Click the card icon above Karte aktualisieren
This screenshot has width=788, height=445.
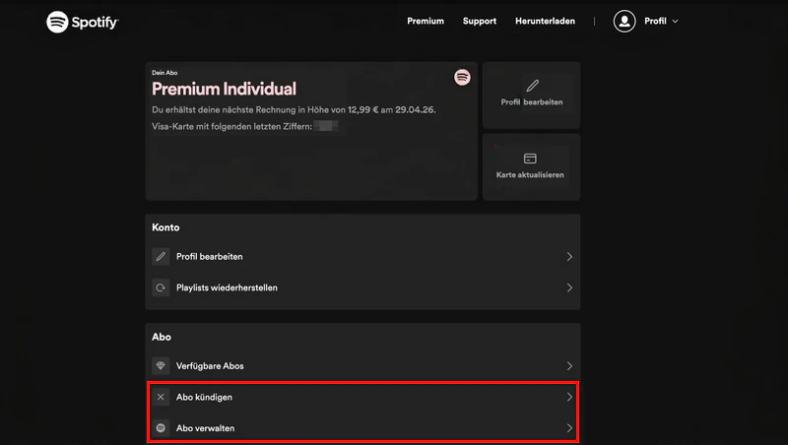(530, 159)
